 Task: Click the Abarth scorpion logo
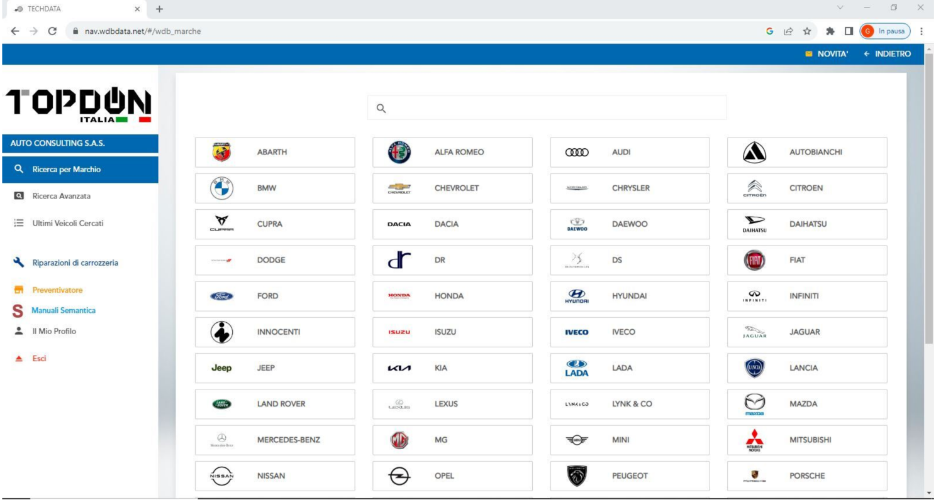[x=222, y=152]
